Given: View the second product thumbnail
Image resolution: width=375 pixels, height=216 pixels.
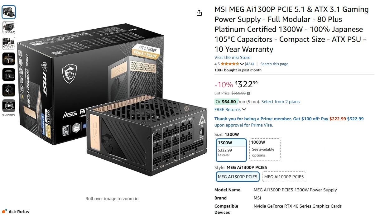Looking at the screenshot, I should pyautogui.click(x=9, y=28).
